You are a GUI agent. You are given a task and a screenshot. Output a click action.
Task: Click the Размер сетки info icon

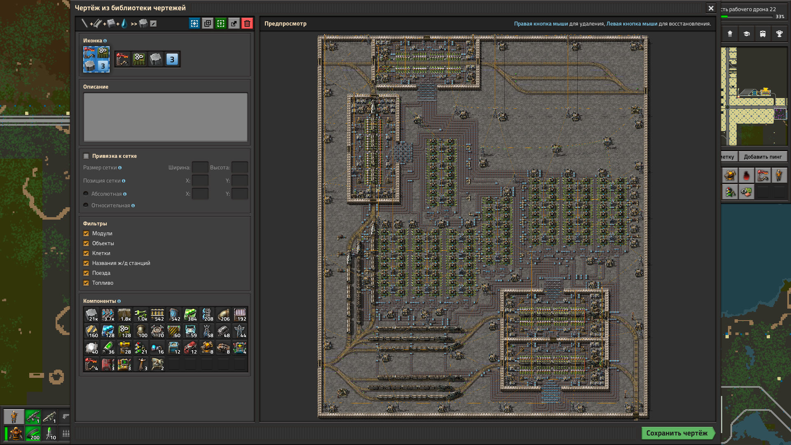[x=120, y=168]
